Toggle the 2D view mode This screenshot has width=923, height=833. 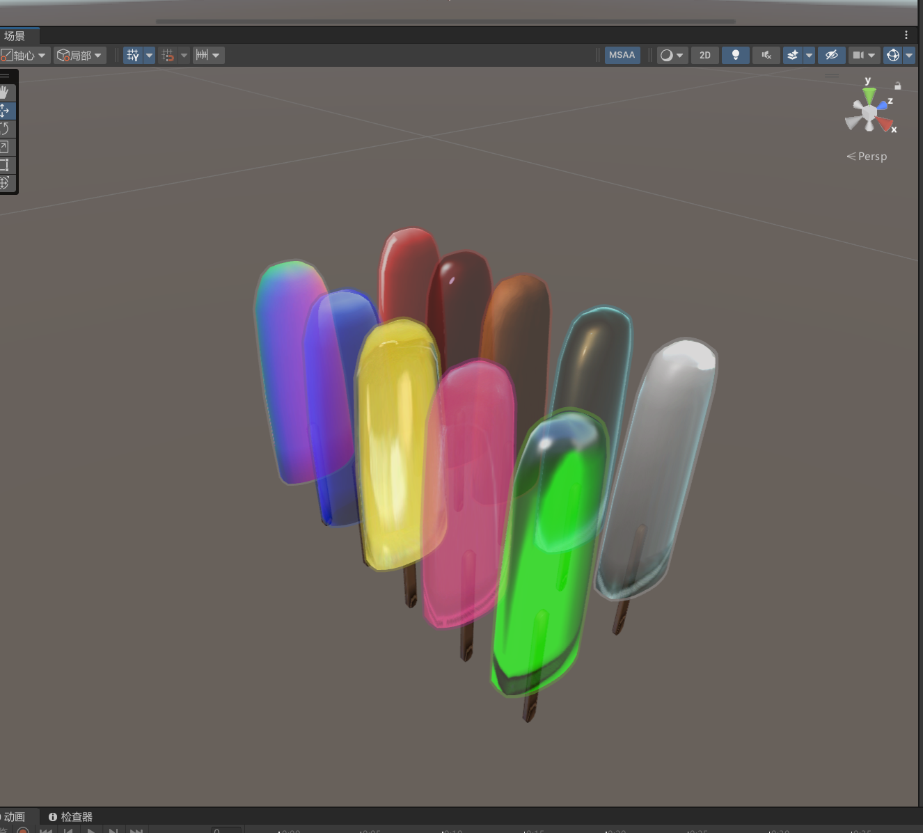click(x=705, y=55)
